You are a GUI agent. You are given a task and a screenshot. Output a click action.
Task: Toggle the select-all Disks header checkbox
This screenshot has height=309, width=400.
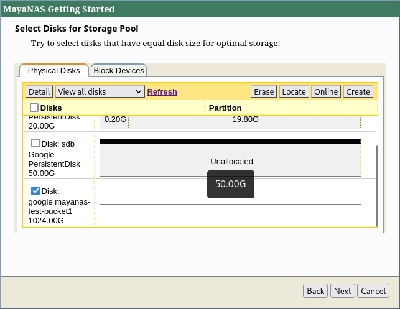click(x=34, y=108)
